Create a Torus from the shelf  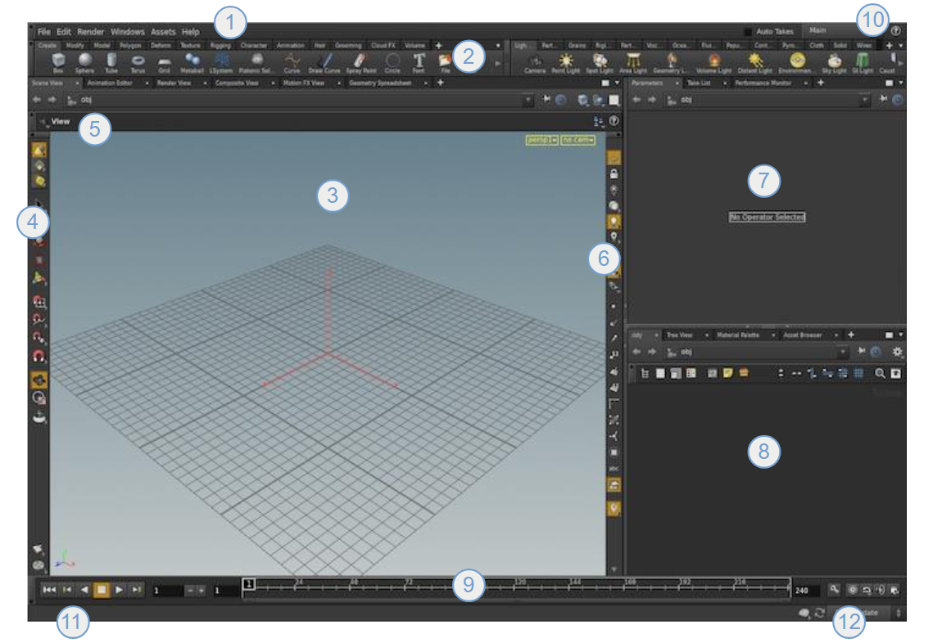click(x=138, y=62)
